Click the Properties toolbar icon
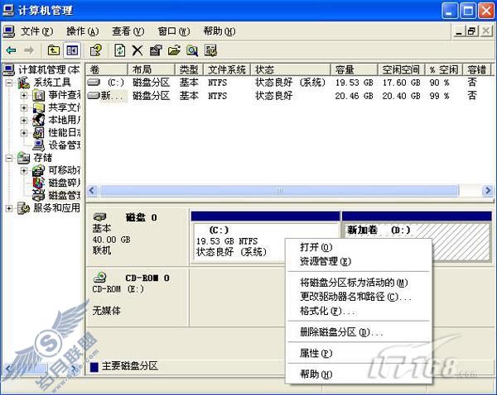This screenshot has height=395, width=497. [156, 50]
